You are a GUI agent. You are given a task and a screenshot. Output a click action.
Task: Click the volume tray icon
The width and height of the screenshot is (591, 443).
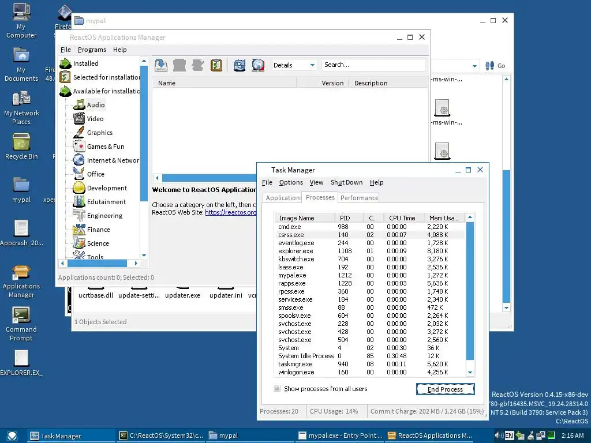click(x=498, y=436)
